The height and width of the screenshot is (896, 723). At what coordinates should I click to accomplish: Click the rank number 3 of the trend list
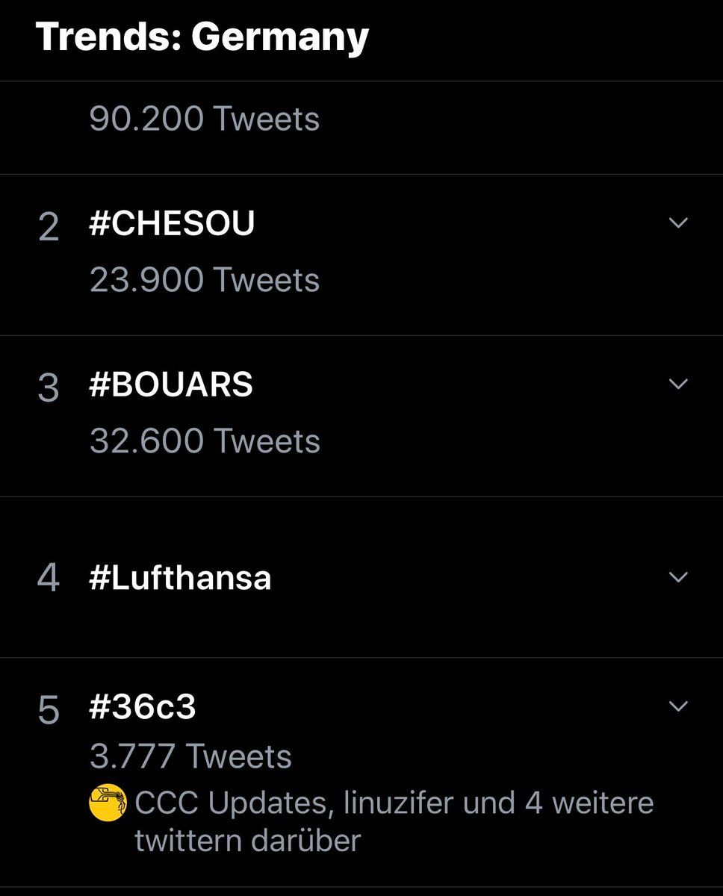(x=49, y=388)
